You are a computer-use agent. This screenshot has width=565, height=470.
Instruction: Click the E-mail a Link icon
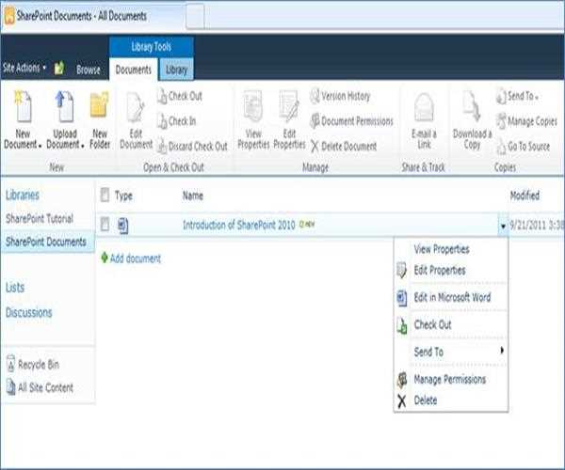coord(424,108)
